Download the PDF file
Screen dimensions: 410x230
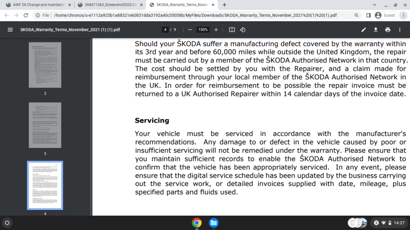tap(376, 30)
